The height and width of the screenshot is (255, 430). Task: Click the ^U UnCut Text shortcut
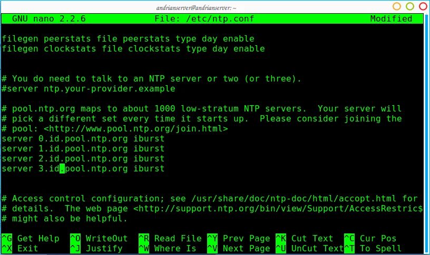point(310,249)
